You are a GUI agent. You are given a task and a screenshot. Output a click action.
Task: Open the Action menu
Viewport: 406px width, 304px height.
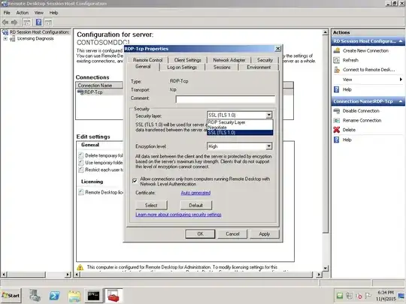click(23, 13)
